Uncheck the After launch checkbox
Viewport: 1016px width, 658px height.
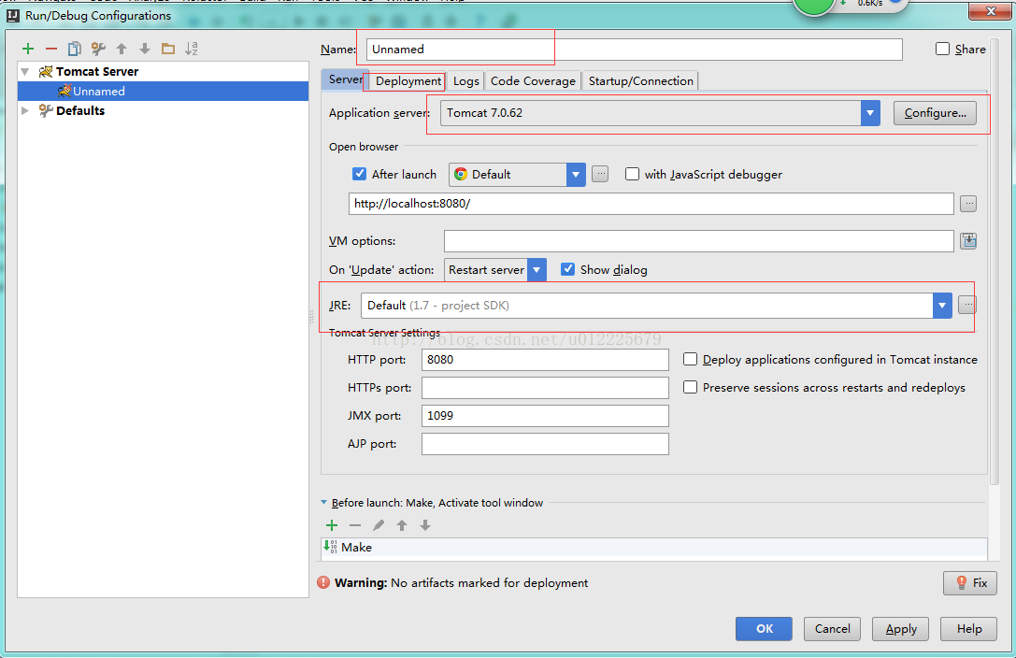[x=360, y=174]
